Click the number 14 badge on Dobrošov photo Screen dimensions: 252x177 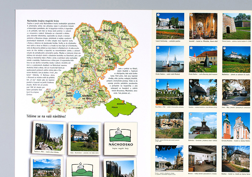(x=191, y=114)
